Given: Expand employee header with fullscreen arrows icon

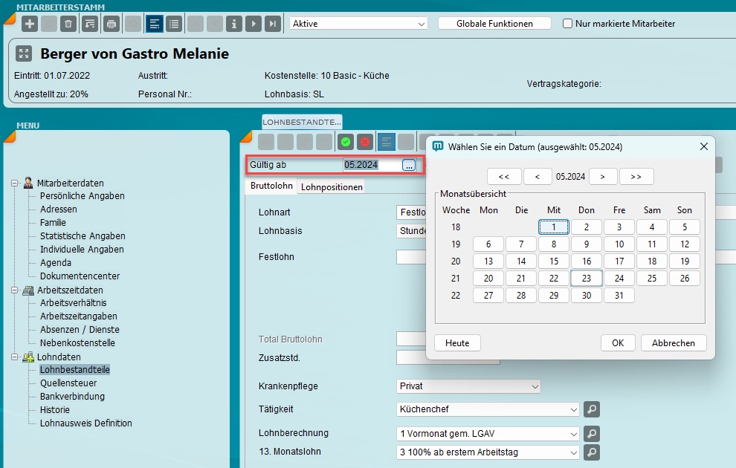Looking at the screenshot, I should tap(25, 53).
